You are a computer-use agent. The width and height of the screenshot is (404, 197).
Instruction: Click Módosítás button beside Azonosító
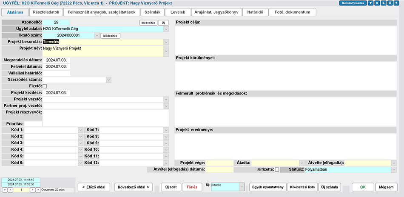148,23
